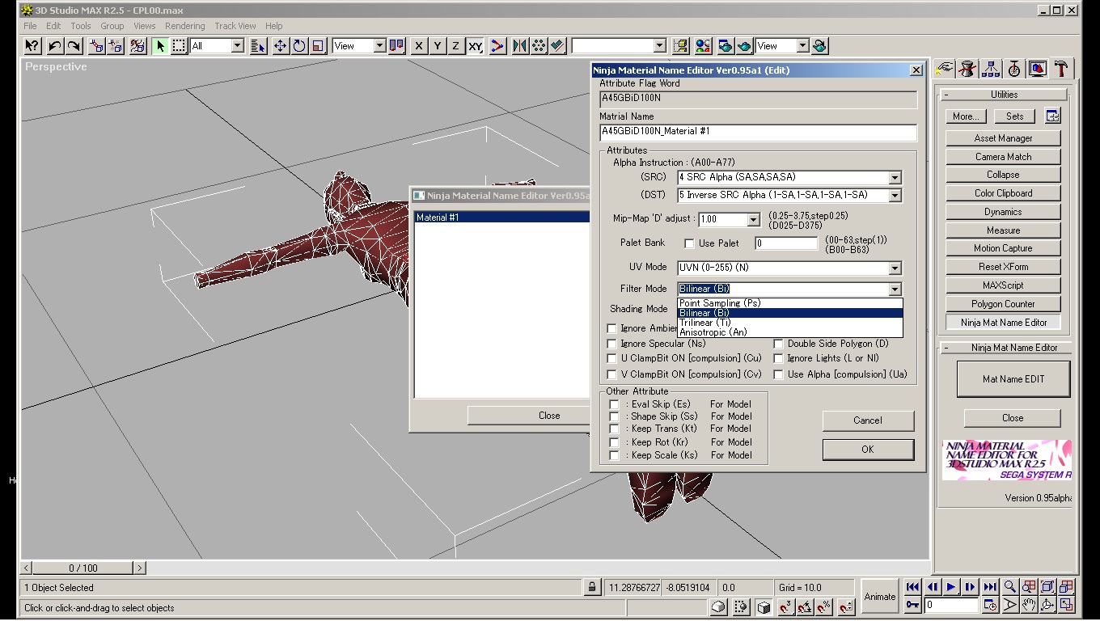Open the Track View menu
The width and height of the screenshot is (1100, 621).
pyautogui.click(x=235, y=26)
